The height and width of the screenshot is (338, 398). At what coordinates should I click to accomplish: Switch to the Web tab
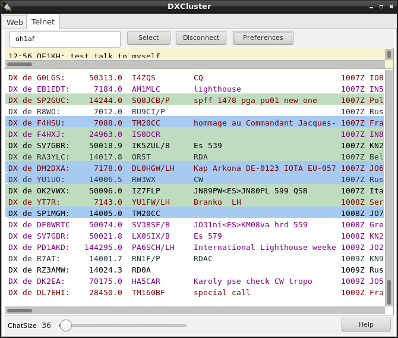(x=14, y=22)
